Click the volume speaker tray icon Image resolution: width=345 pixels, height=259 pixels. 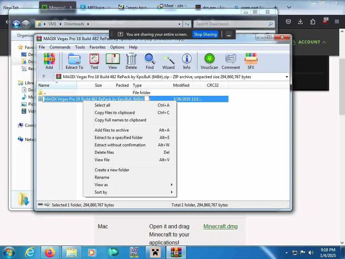pos(311,253)
